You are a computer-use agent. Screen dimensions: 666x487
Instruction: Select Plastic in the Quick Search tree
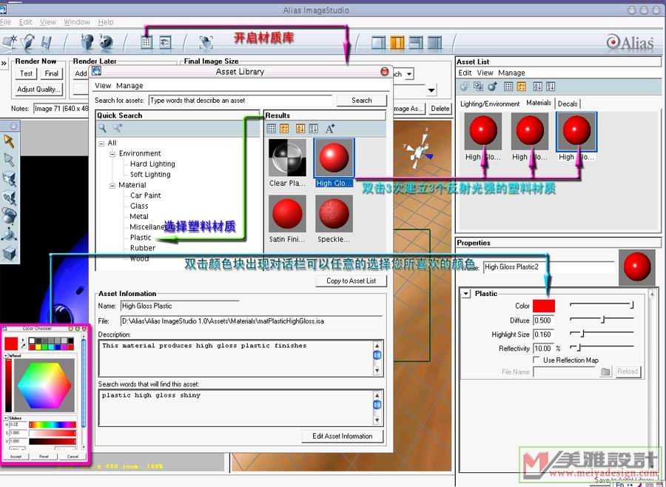[x=141, y=238]
